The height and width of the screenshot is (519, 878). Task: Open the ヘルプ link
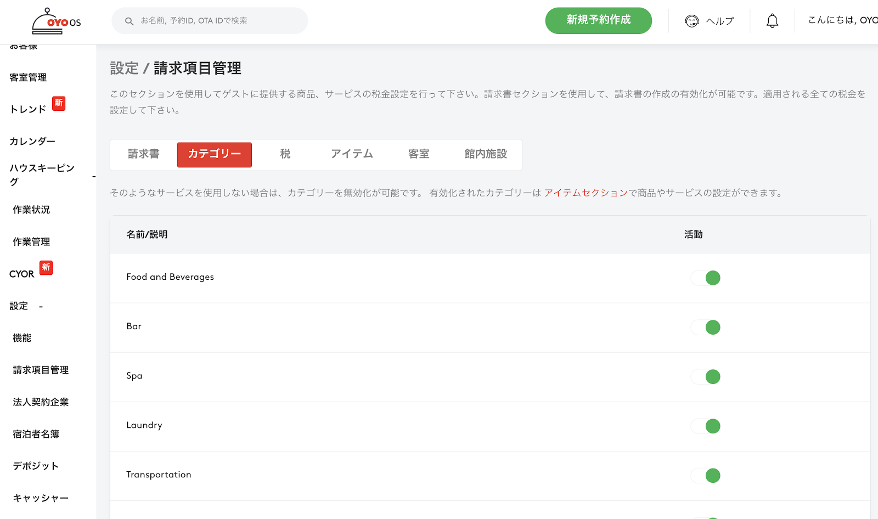click(720, 21)
